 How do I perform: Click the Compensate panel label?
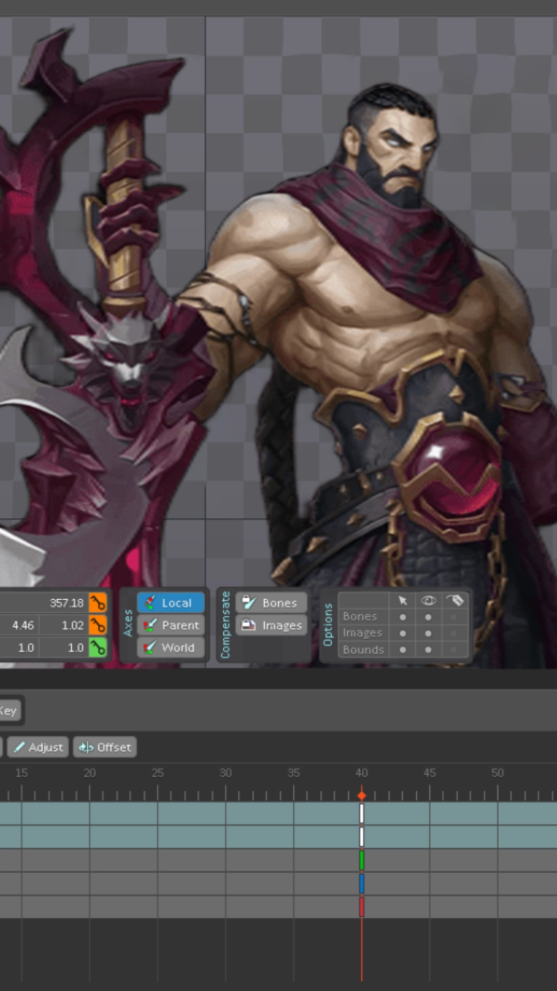coord(225,625)
